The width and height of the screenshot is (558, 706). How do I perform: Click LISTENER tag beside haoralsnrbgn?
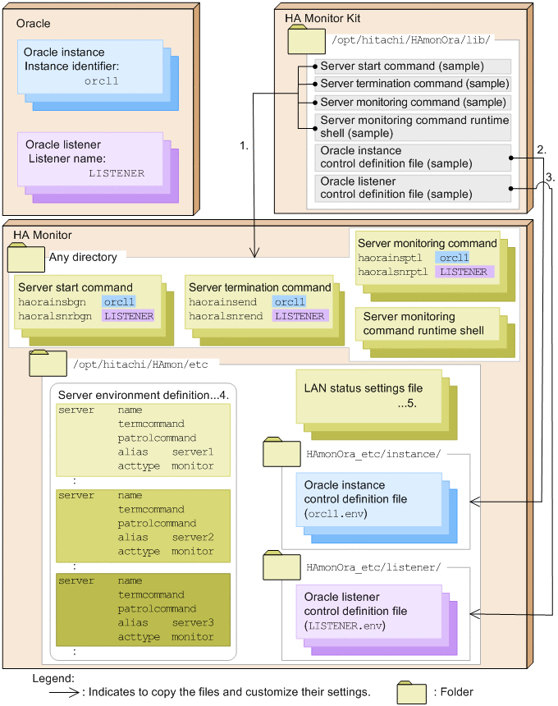click(x=129, y=316)
